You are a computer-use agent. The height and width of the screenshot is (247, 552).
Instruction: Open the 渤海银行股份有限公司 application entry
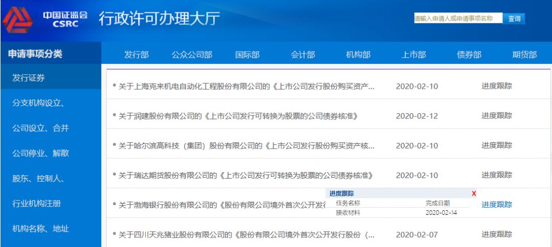click(x=222, y=205)
